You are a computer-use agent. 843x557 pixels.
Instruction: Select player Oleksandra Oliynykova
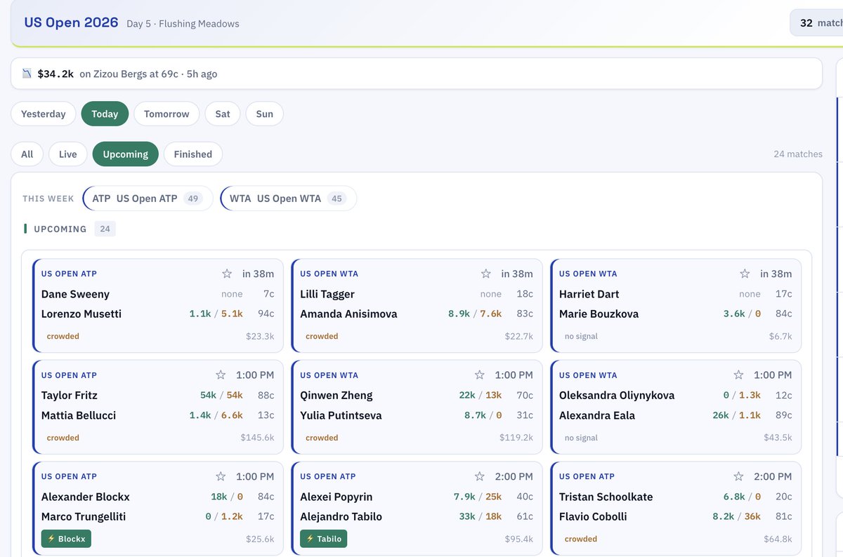(x=617, y=395)
